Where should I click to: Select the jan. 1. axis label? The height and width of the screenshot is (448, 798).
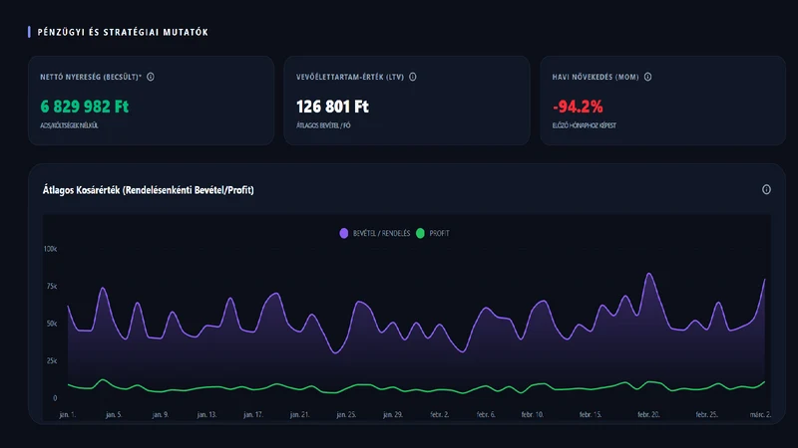67,414
